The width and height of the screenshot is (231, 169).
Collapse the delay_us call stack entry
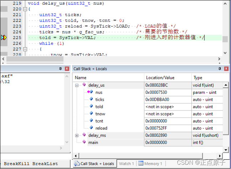[77, 85]
